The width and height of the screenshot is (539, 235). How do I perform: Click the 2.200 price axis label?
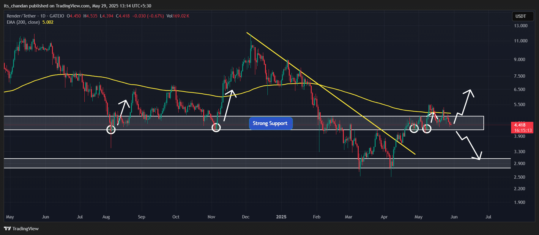519,189
